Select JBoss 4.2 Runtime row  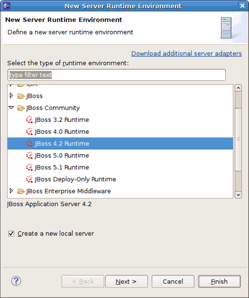pyautogui.click(x=120, y=143)
